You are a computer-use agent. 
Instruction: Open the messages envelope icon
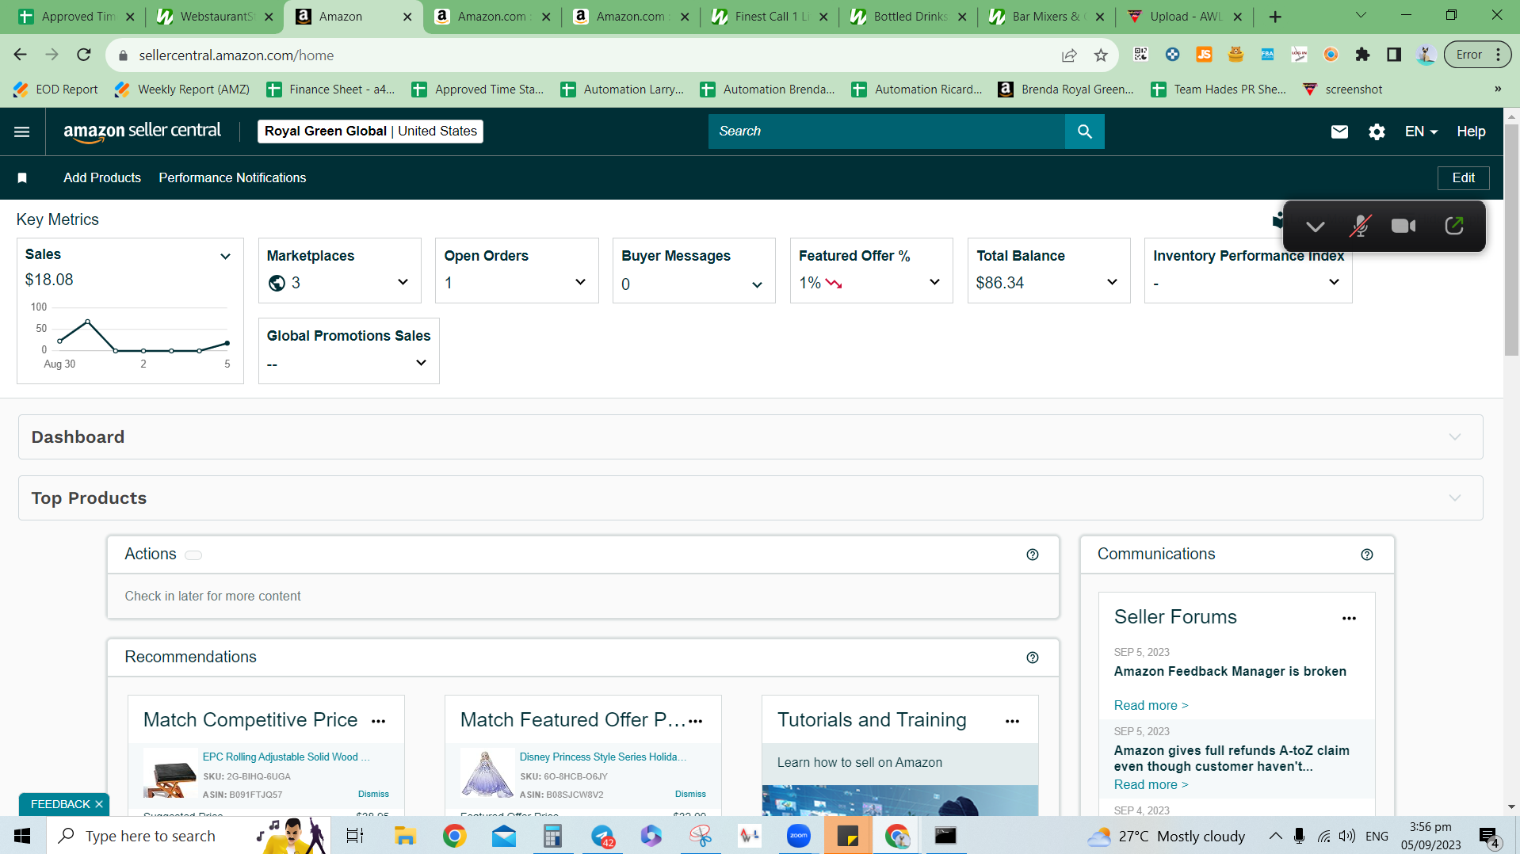coord(1339,132)
